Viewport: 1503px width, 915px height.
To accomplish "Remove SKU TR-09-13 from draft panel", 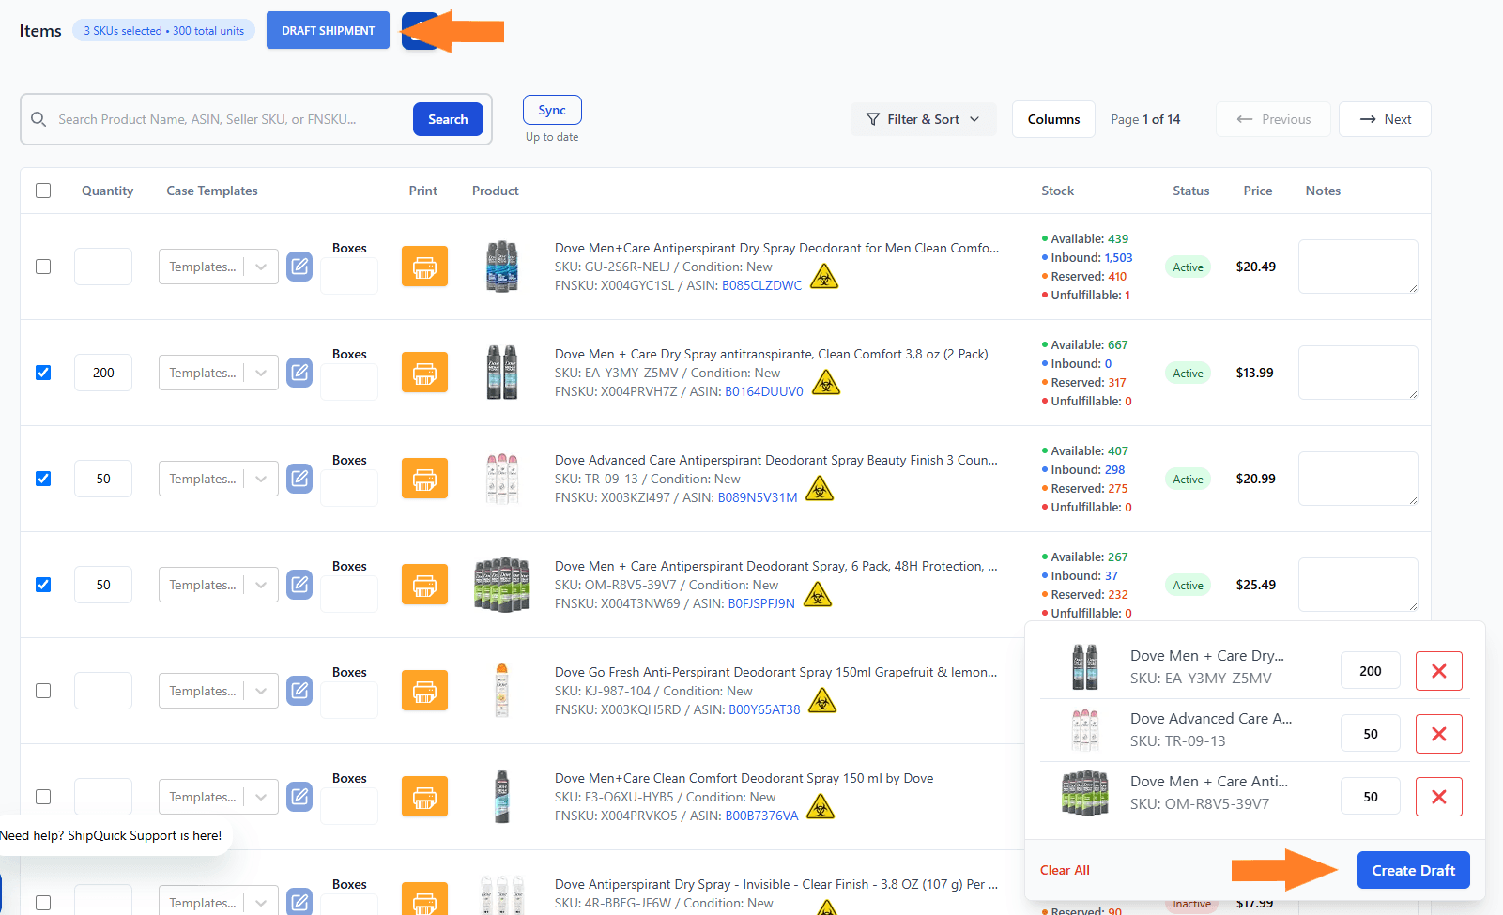I will (1438, 734).
